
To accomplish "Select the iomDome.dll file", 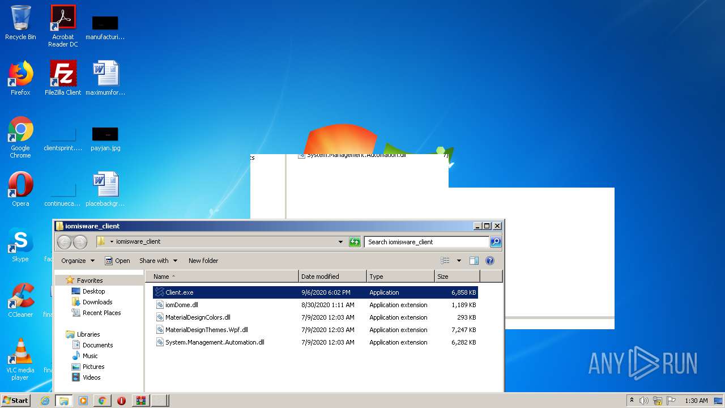I will [x=315, y=305].
